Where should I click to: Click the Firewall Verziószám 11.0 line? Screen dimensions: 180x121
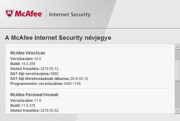[26, 100]
